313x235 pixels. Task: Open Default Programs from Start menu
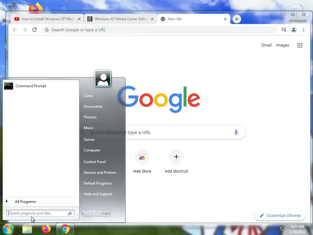pos(98,183)
